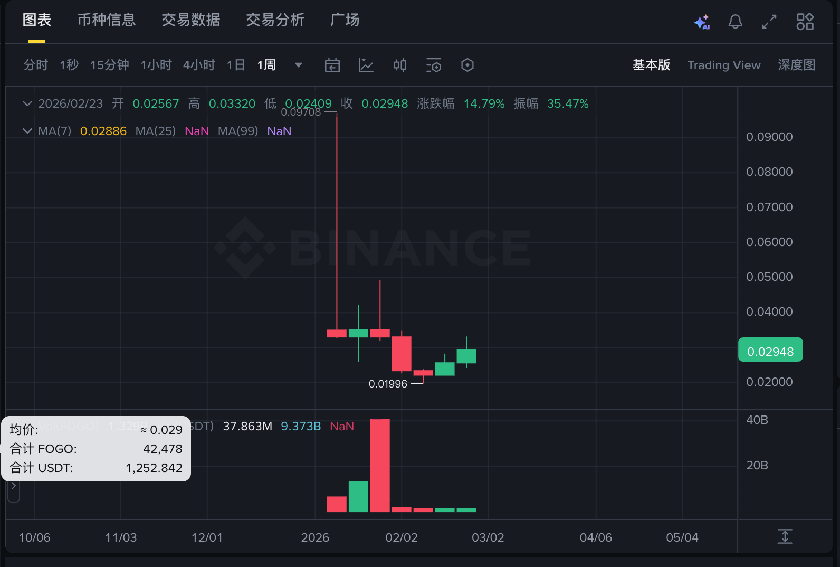Click the hexagon chart settings icon
840x567 pixels.
tap(467, 65)
